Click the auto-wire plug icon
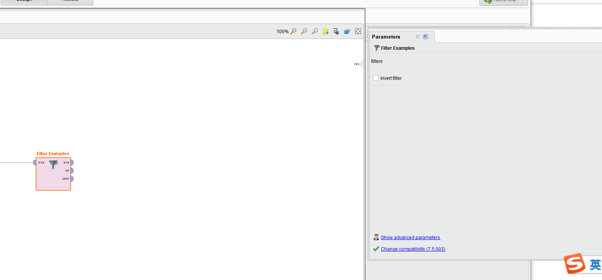 (x=336, y=31)
